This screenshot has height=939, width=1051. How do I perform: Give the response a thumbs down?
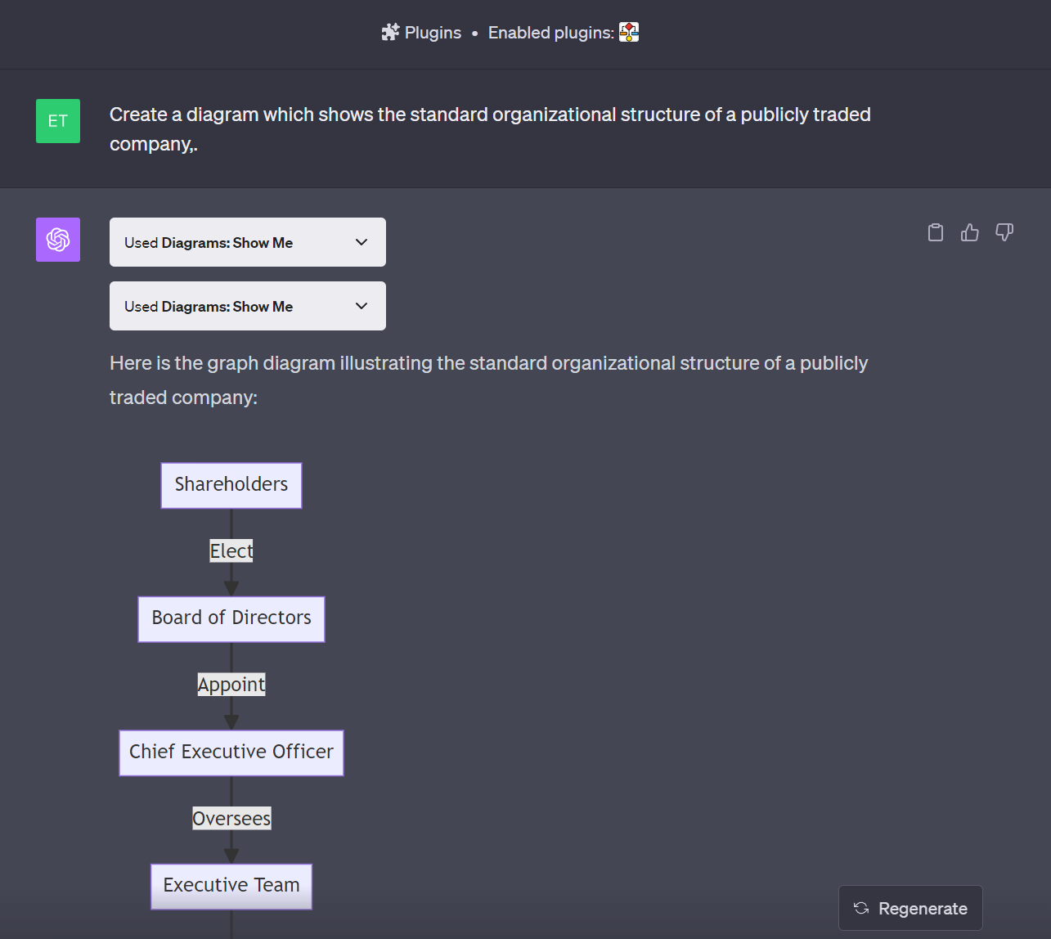(1004, 233)
